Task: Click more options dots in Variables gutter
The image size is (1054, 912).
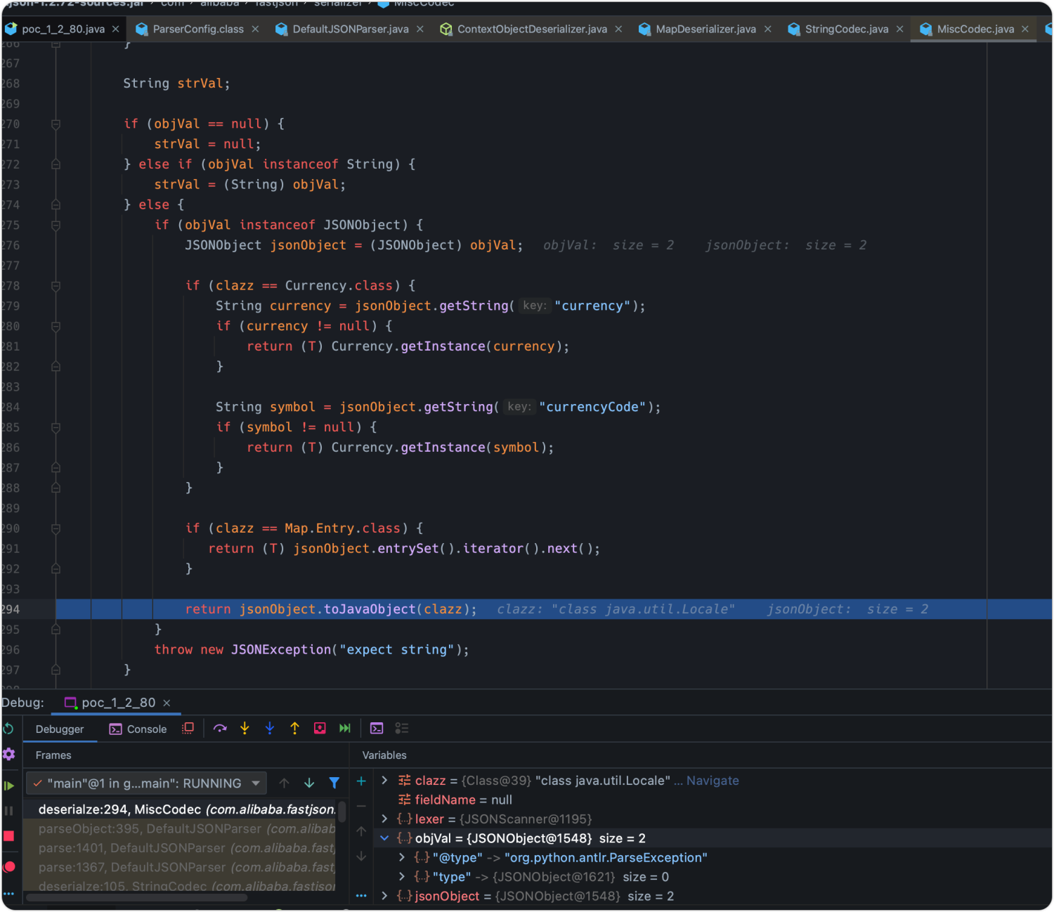Action: coord(361,895)
